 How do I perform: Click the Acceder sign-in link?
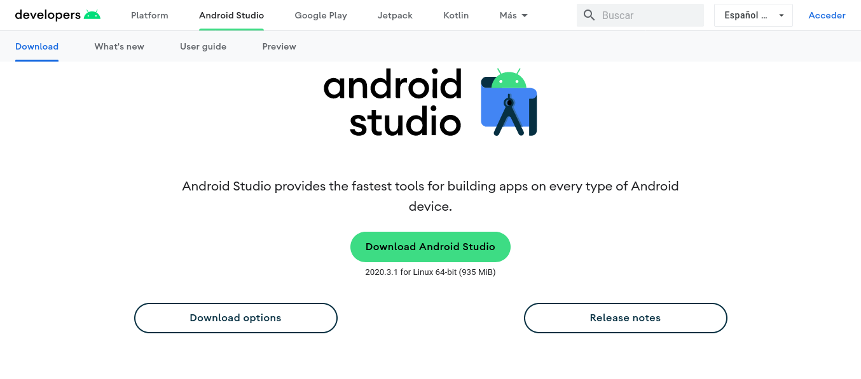(827, 15)
